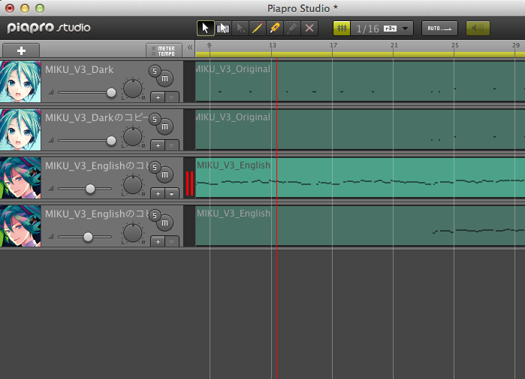Click the piapro studio logo
The height and width of the screenshot is (379, 525).
pos(49,28)
